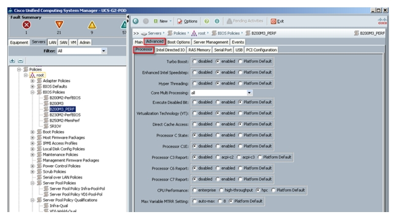Viewport: 397px width, 220px height.
Task: Open the Filter dropdown
Action: (103, 51)
